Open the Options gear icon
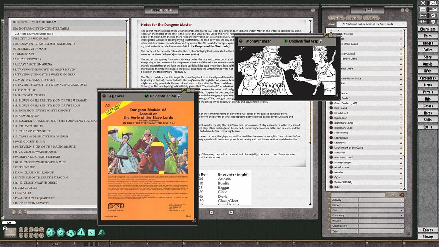The image size is (439, 247). pos(433,15)
